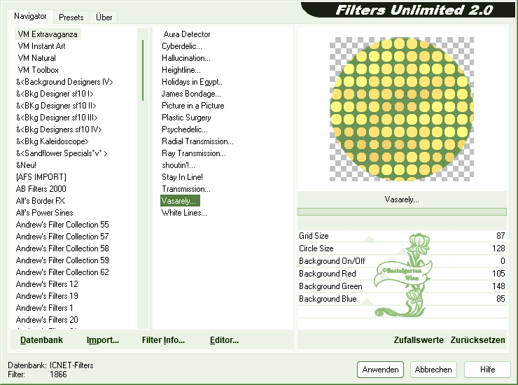Adjust the Background On/Off slider
518x385 pixels.
point(402,260)
